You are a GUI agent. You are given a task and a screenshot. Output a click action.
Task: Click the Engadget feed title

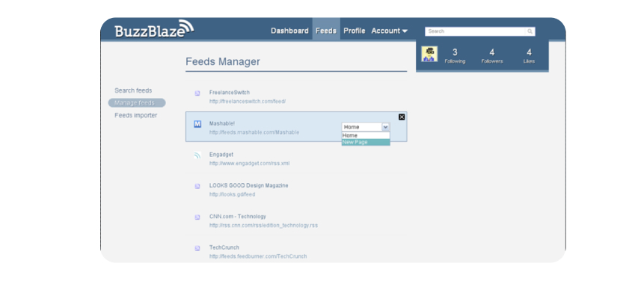[x=221, y=154]
